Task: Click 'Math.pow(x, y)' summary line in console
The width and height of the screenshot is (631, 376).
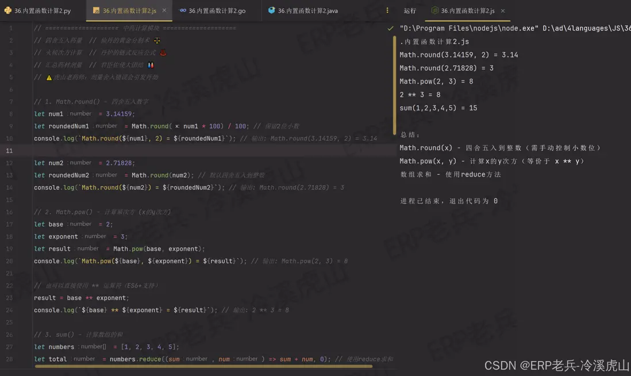Action: click(492, 161)
